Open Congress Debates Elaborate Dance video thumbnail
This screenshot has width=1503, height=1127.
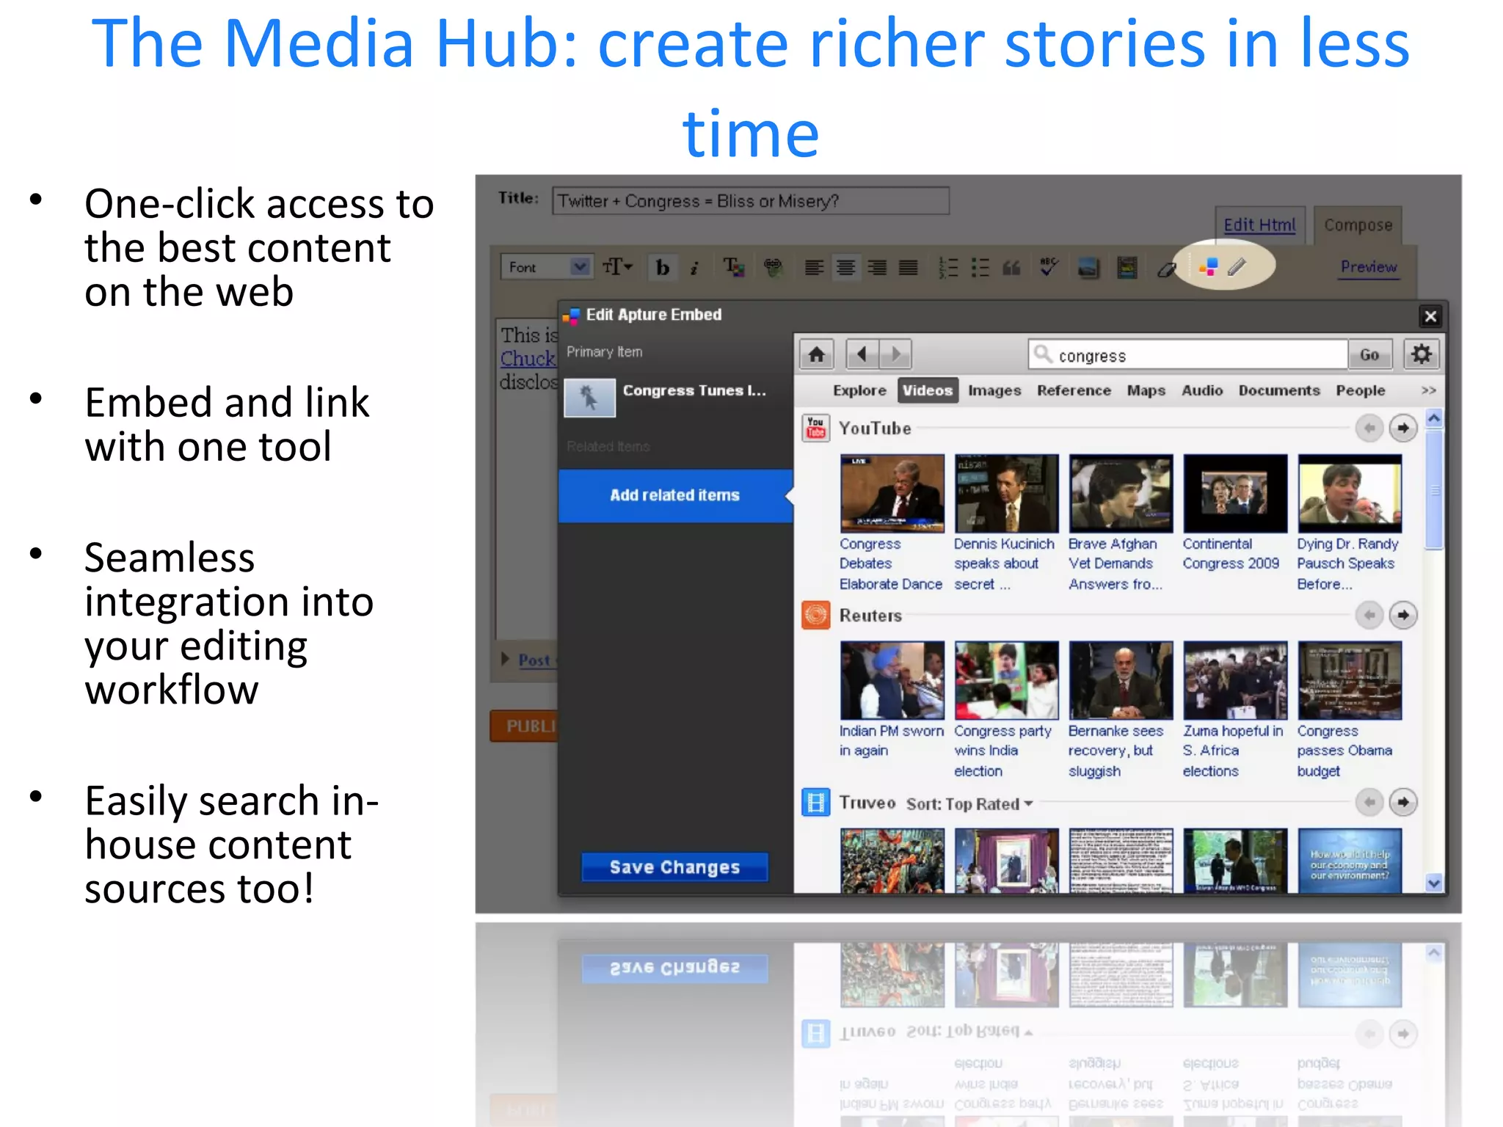click(892, 494)
